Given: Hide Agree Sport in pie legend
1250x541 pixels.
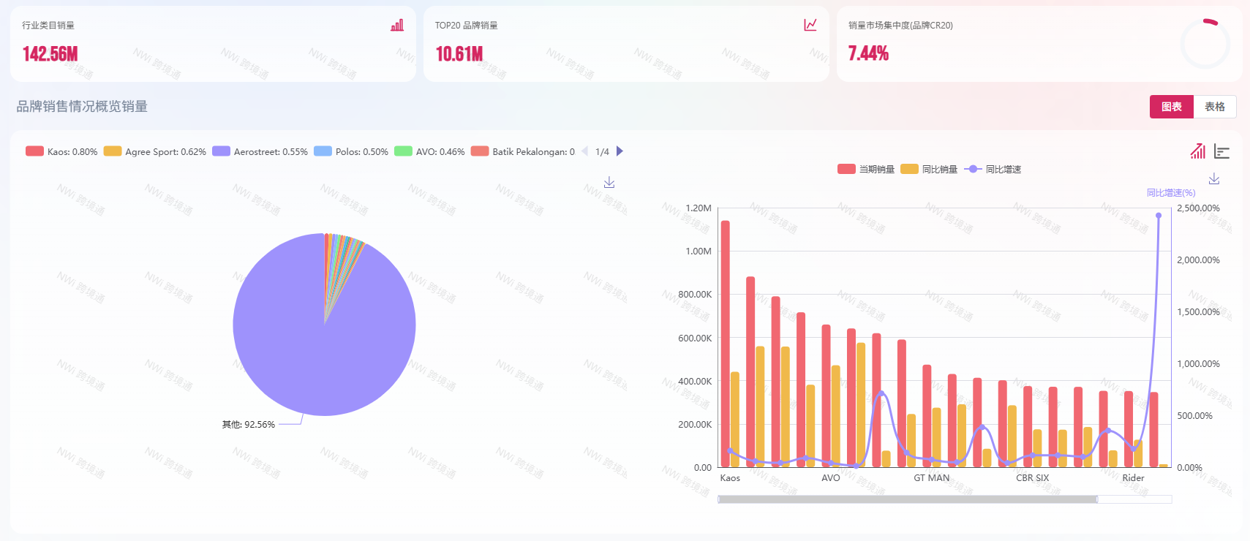Looking at the screenshot, I should tap(155, 151).
